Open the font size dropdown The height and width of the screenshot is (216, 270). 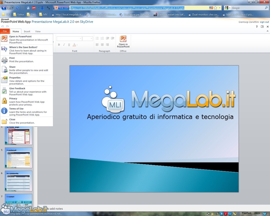pos(92,38)
